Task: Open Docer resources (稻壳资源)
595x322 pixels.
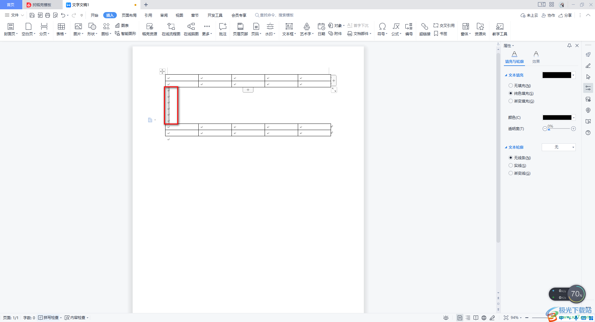Action: (150, 30)
